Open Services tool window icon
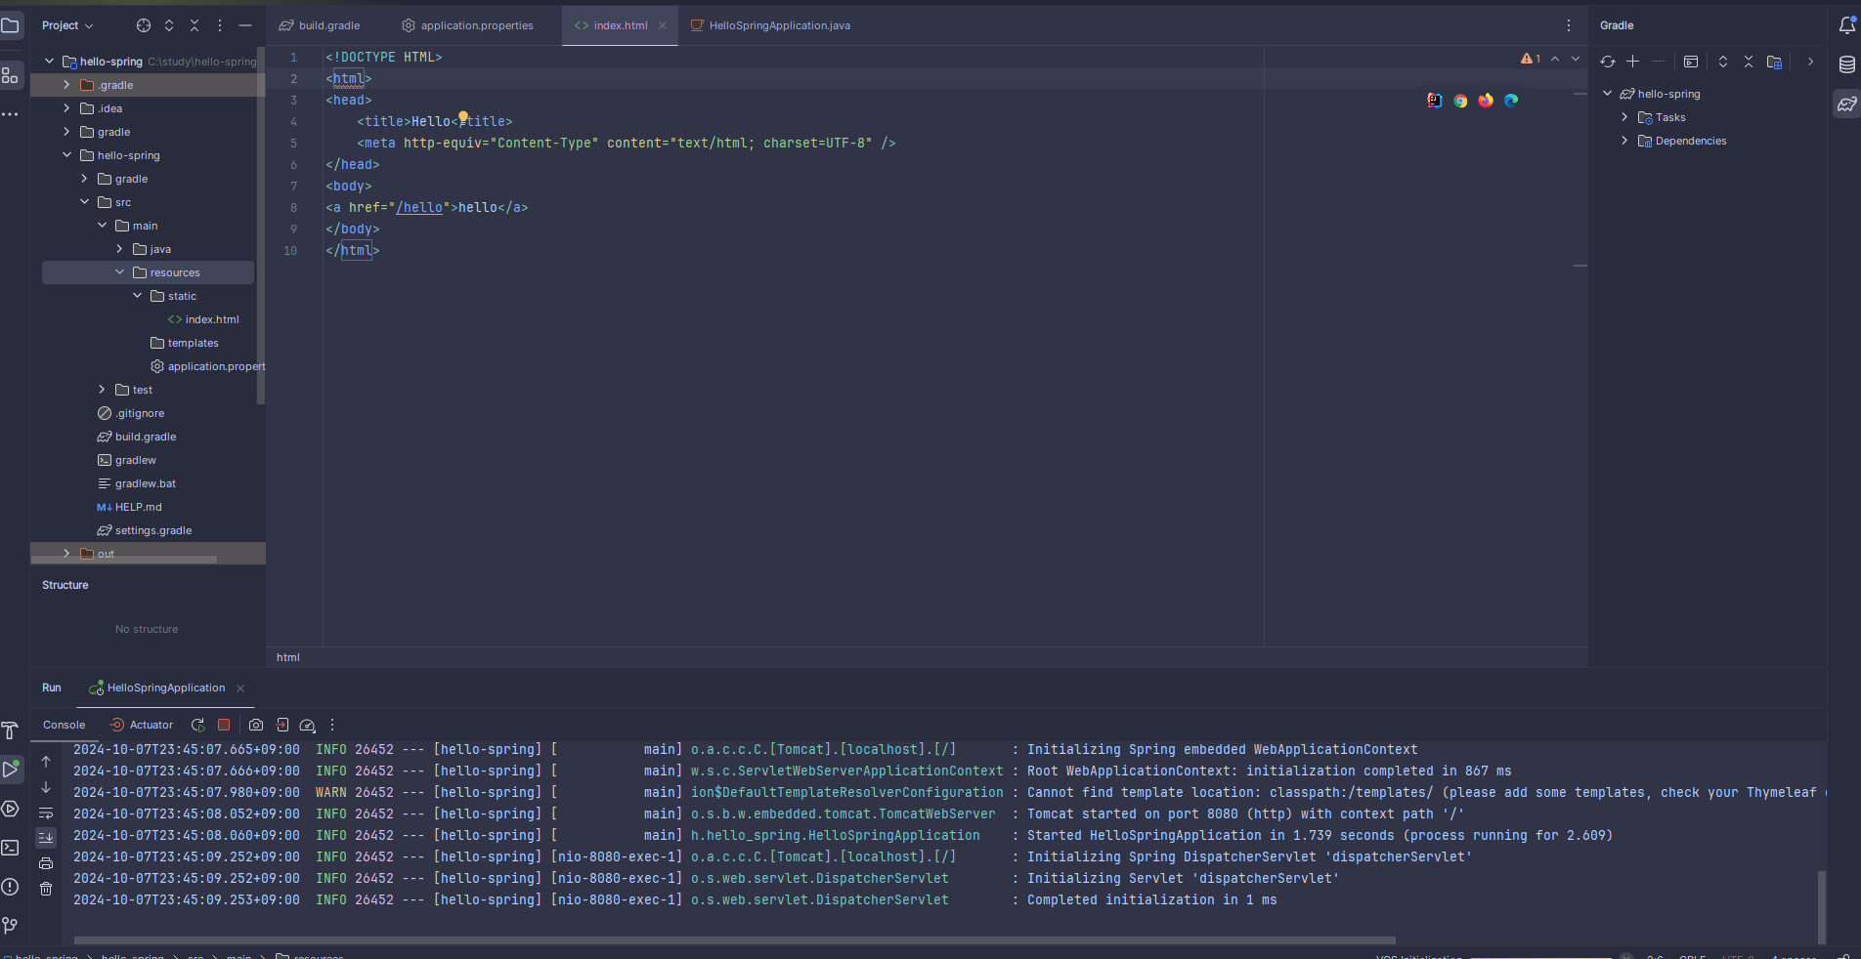1861x959 pixels. (x=11, y=809)
